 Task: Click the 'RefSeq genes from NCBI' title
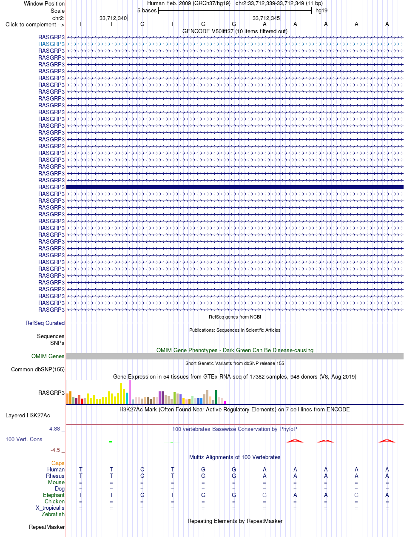(x=235, y=317)
